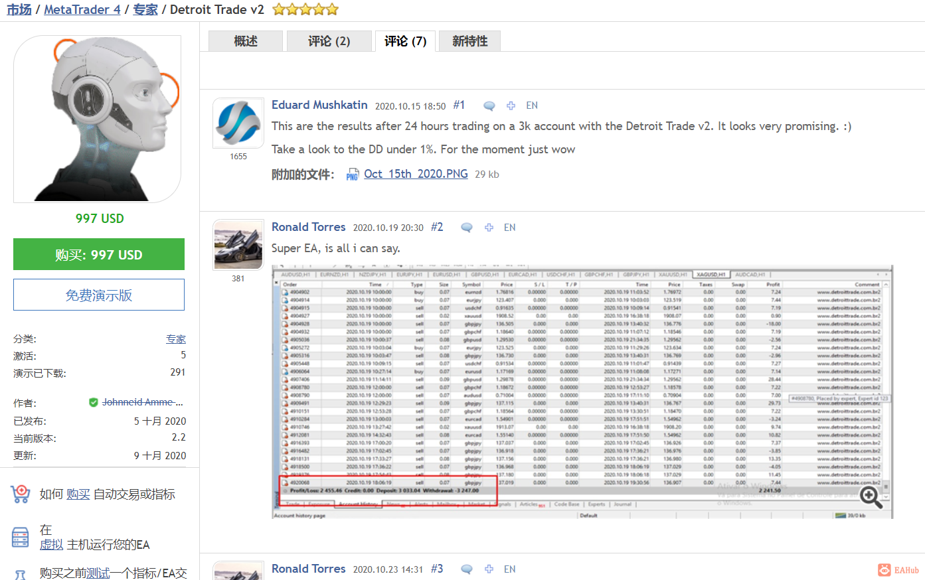The width and height of the screenshot is (925, 580).
Task: Click the magnifier zoom icon on the screenshot
Action: pyautogui.click(x=871, y=496)
